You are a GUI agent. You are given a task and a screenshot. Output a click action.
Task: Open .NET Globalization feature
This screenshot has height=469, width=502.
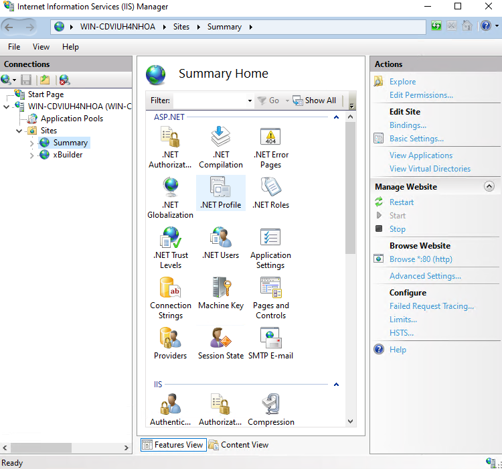[170, 198]
